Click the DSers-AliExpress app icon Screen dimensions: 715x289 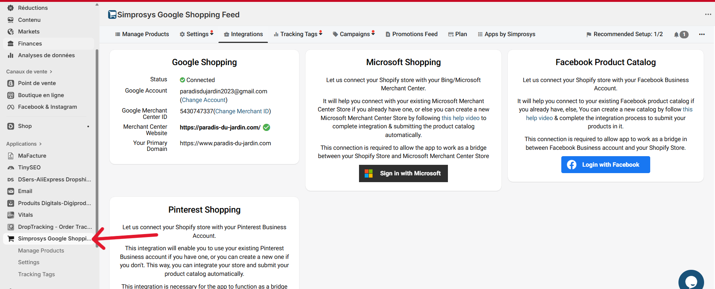11,179
